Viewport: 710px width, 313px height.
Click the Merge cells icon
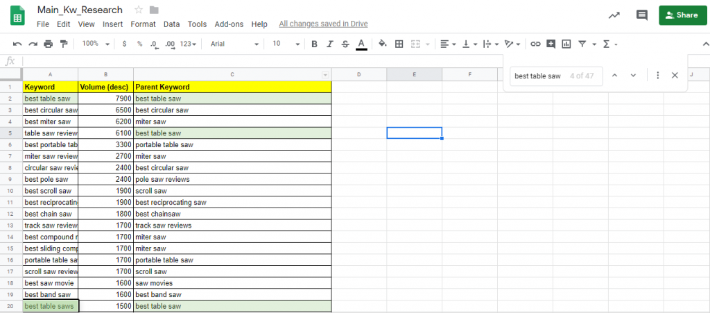(415, 44)
